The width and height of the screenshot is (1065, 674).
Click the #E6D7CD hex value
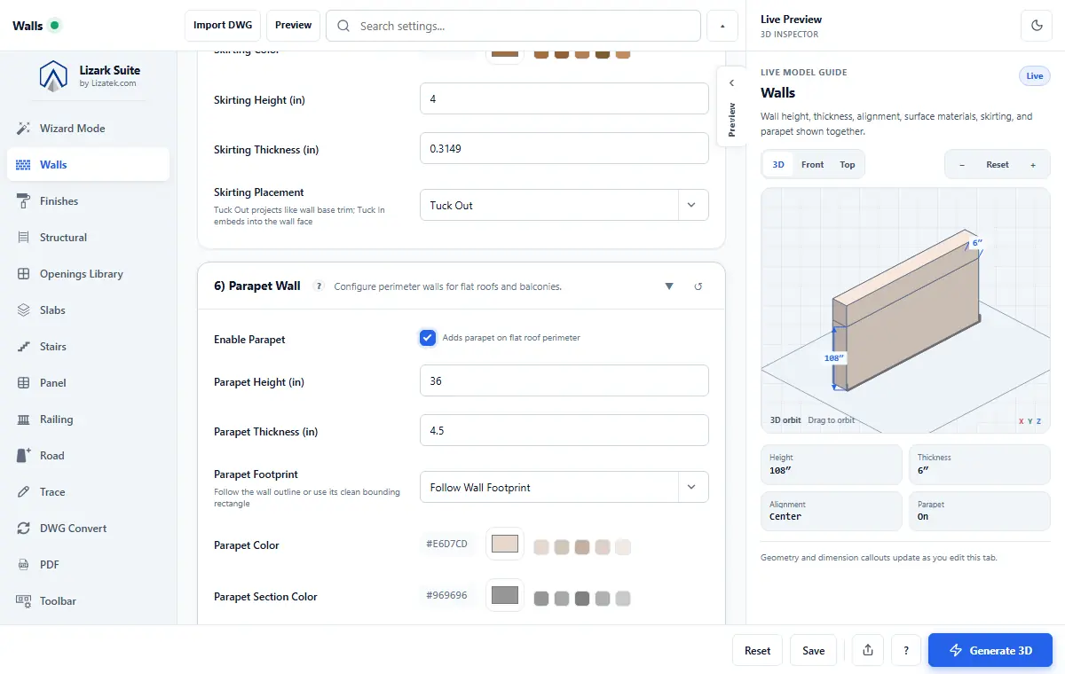[446, 544]
